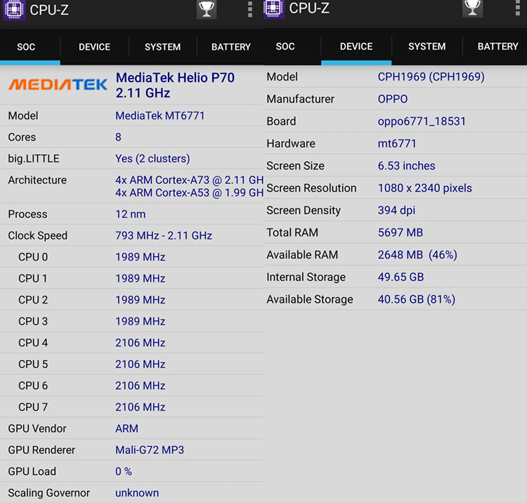
Task: Tap the Clock Speed row label
Action: [x=38, y=235]
